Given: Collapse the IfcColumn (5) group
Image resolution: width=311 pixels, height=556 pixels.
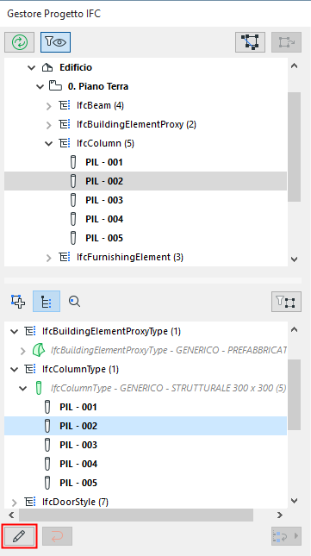Looking at the screenshot, I should coord(48,144).
